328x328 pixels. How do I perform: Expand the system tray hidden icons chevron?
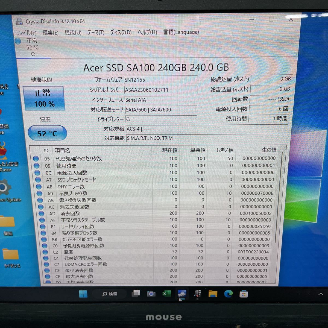click(x=321, y=294)
